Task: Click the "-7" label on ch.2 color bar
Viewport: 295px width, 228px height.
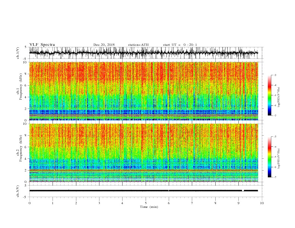Action: click(x=275, y=177)
